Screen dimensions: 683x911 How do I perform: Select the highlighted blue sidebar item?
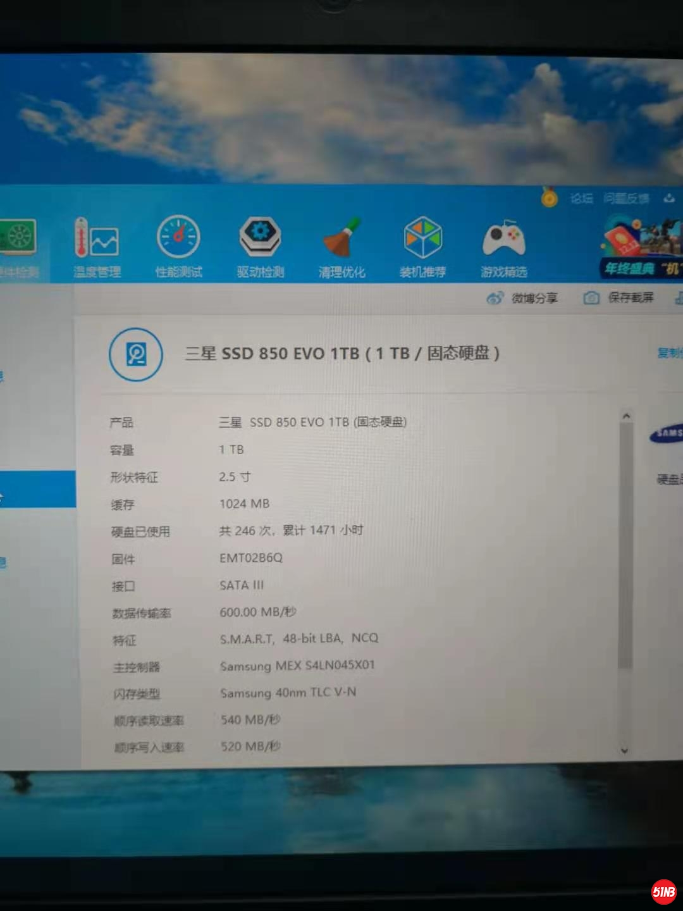point(37,489)
